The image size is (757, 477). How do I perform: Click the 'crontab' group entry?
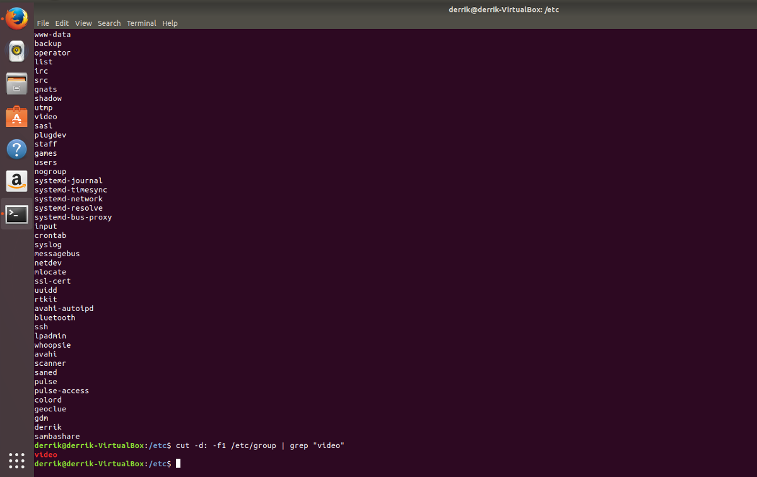click(x=50, y=236)
